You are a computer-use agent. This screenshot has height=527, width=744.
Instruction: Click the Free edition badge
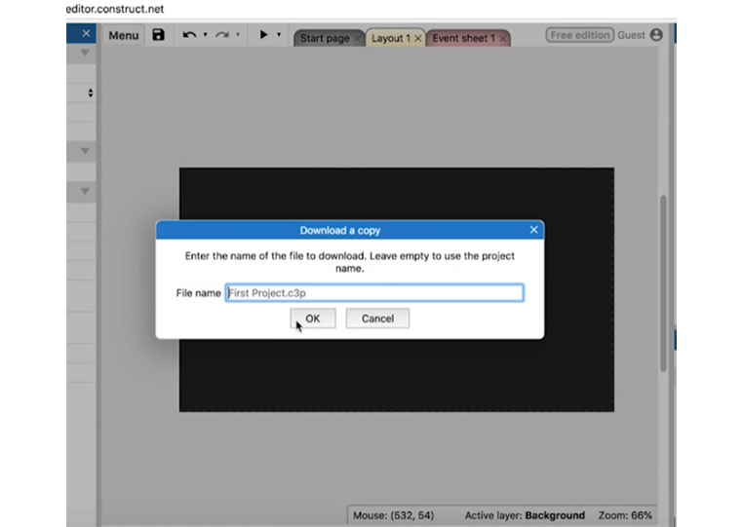(x=579, y=35)
